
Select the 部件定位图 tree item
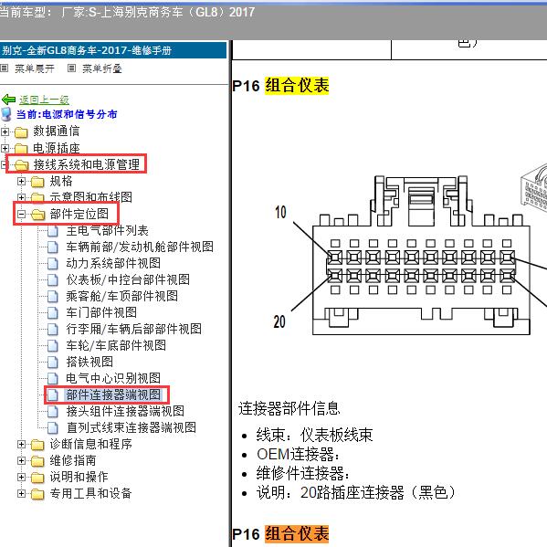click(x=79, y=214)
